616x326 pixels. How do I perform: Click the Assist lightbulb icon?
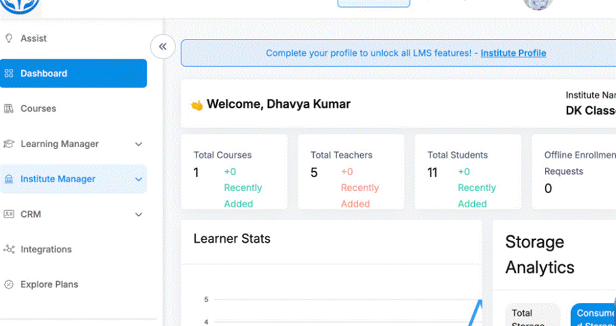(x=9, y=39)
